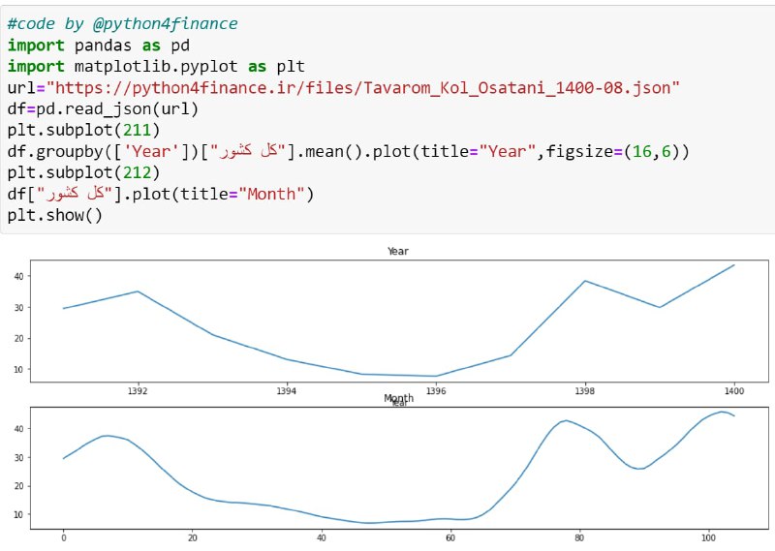Click the 1396 tick label on the Year chart

(x=435, y=391)
